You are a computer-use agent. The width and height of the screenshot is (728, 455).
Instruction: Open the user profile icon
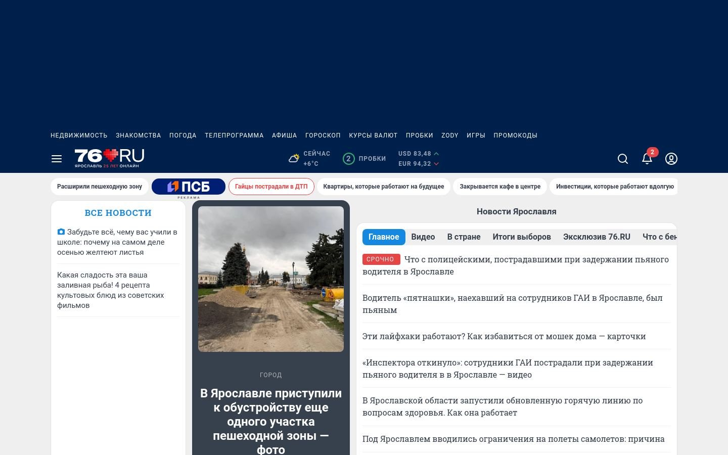coord(671,159)
